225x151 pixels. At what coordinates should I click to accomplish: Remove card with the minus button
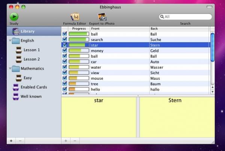pyautogui.click(x=75, y=141)
